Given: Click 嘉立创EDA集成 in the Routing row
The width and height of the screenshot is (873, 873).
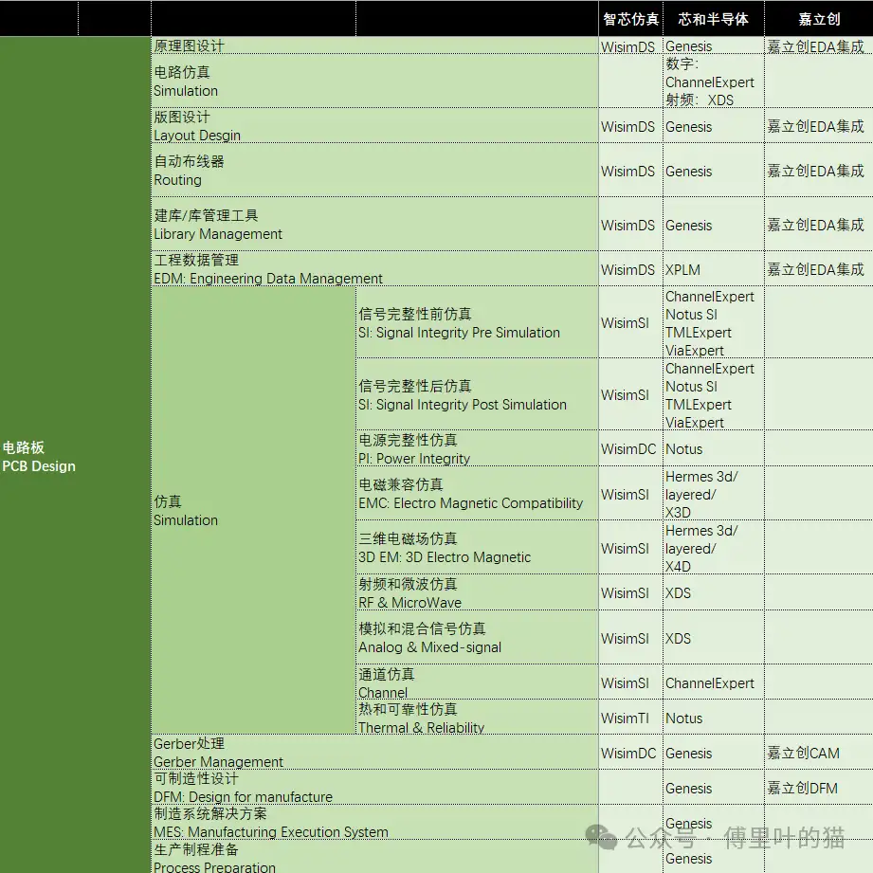Looking at the screenshot, I should coord(818,171).
